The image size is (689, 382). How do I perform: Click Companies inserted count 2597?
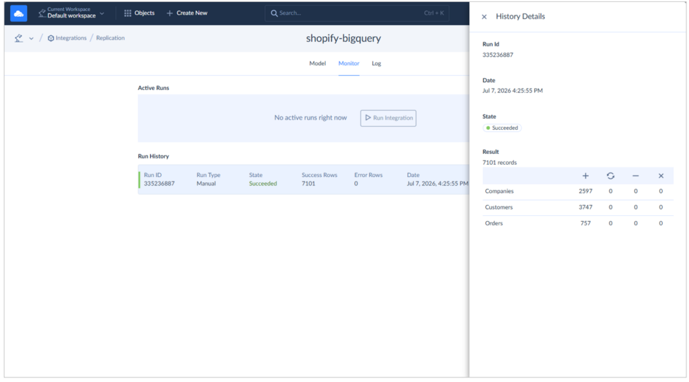pos(585,192)
